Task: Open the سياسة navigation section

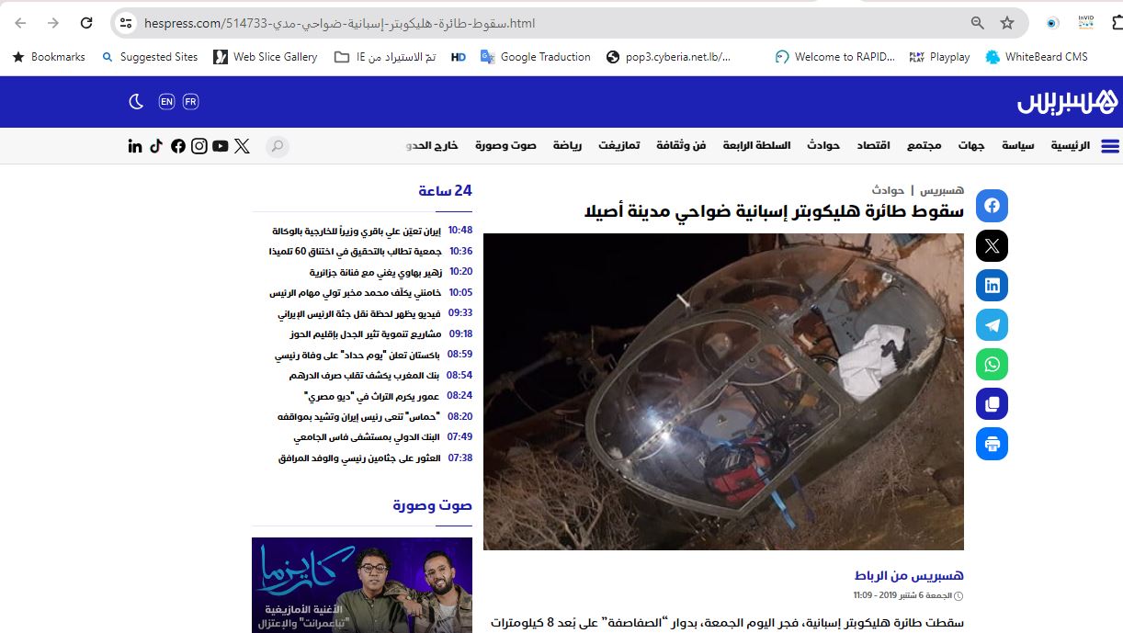Action: click(1017, 146)
